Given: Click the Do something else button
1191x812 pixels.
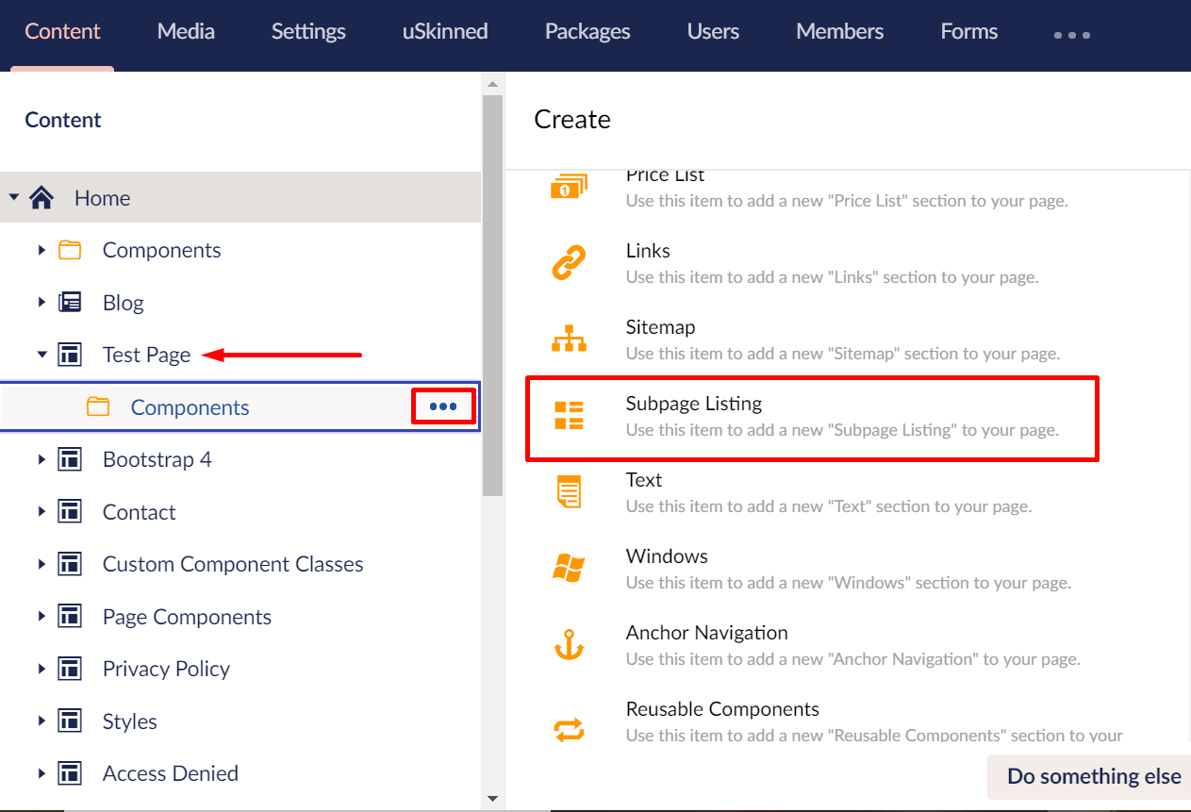Looking at the screenshot, I should 1092,775.
